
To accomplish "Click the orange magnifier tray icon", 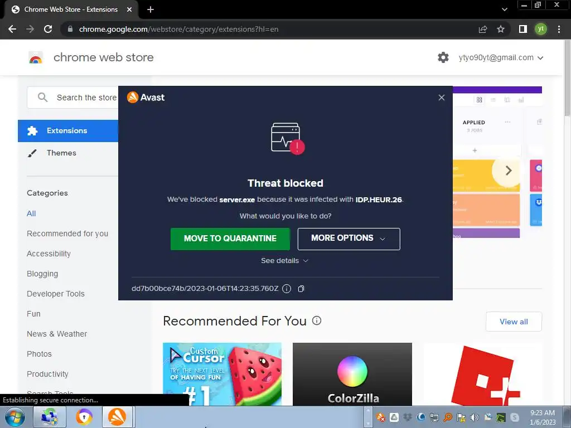I will pyautogui.click(x=448, y=417).
